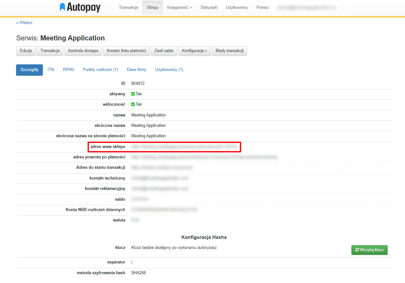Click the Serwis: Meeting Application heading
The height and width of the screenshot is (283, 405).
(x=61, y=38)
